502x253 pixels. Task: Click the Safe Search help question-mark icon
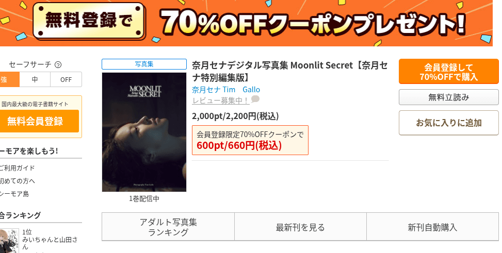pos(58,64)
